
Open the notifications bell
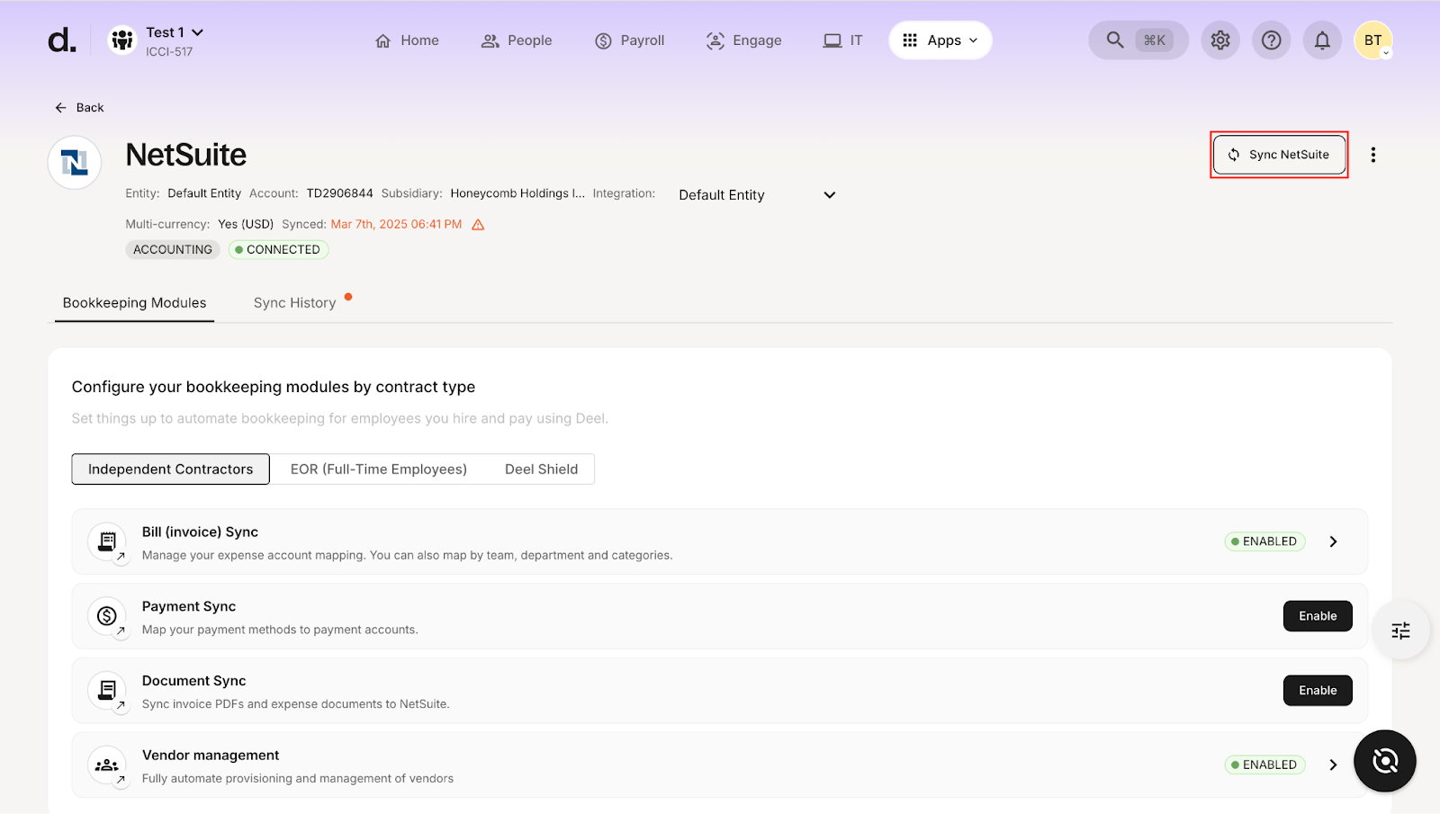pyautogui.click(x=1322, y=40)
